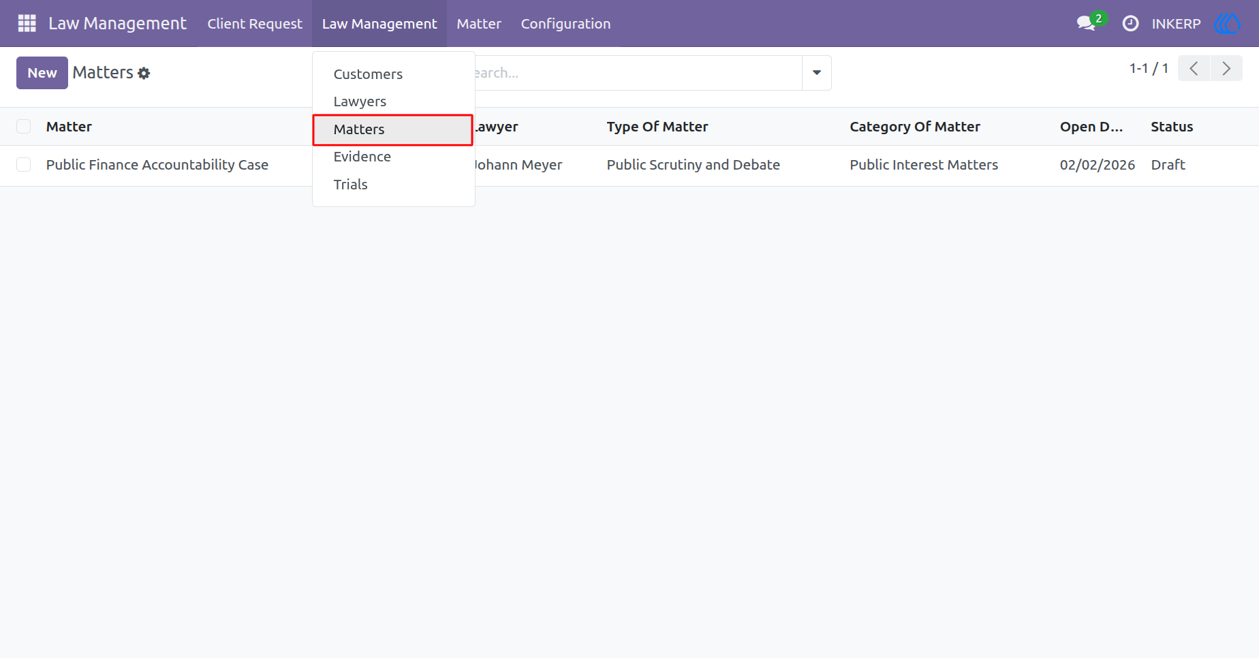The height and width of the screenshot is (658, 1259).
Task: Choose Trials from the dropdown
Action: tap(394, 185)
